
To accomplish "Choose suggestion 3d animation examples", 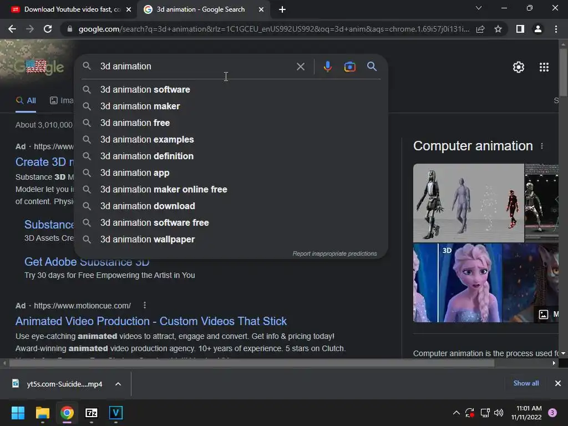I will pos(231,139).
